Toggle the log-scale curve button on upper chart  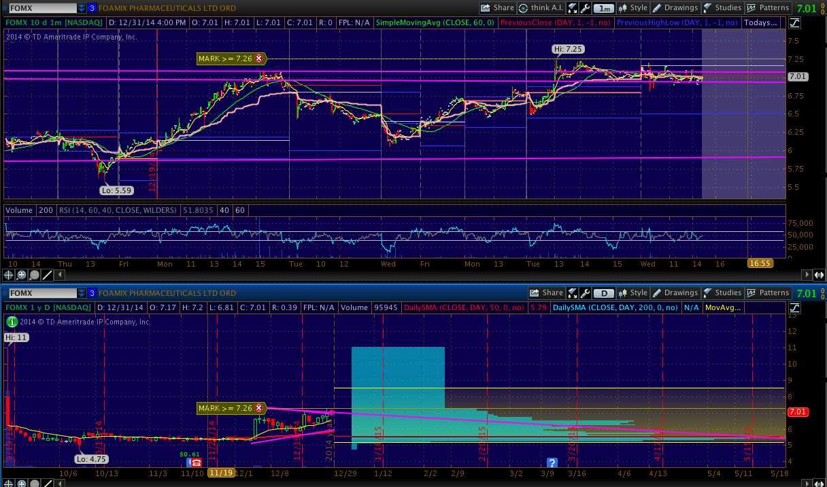point(795,22)
